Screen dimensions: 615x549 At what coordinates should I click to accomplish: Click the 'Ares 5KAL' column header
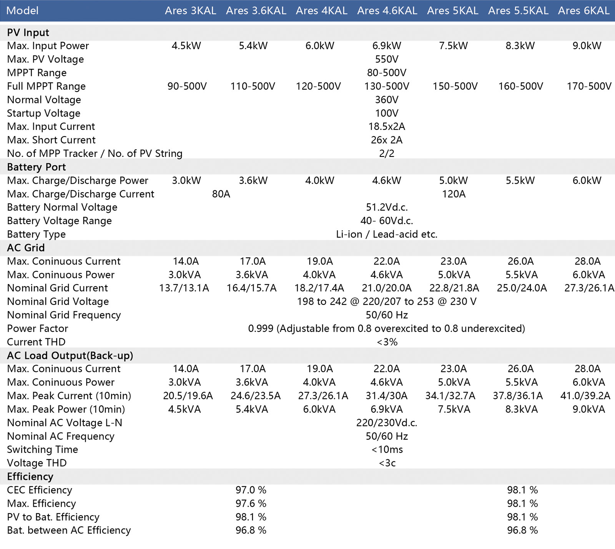[x=452, y=10]
